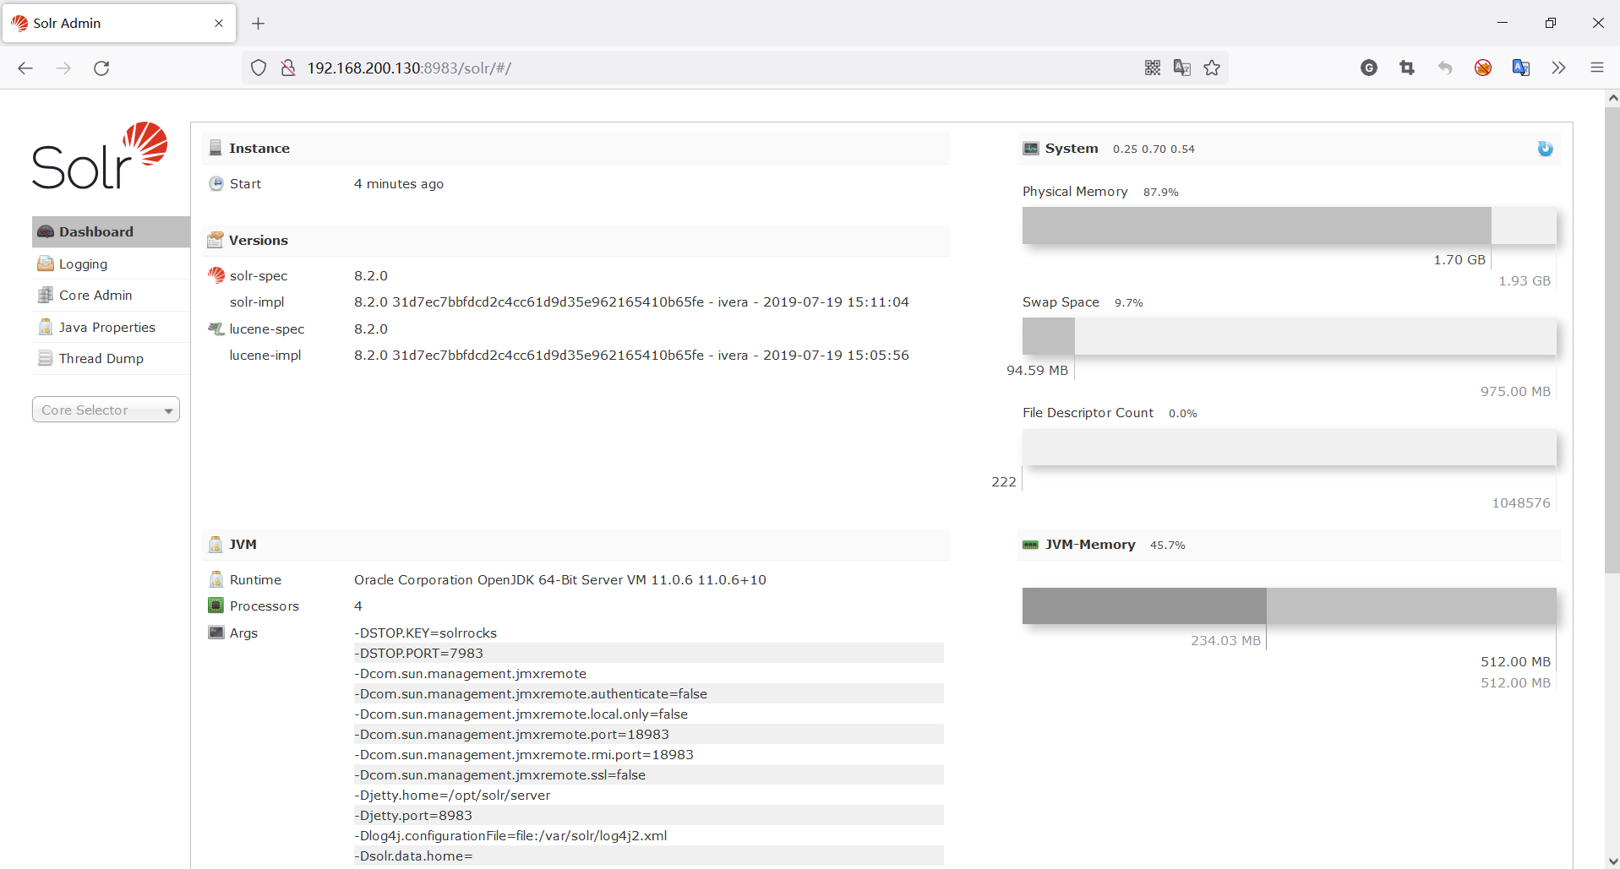Click the log4j.configurationFile argument

click(x=510, y=835)
